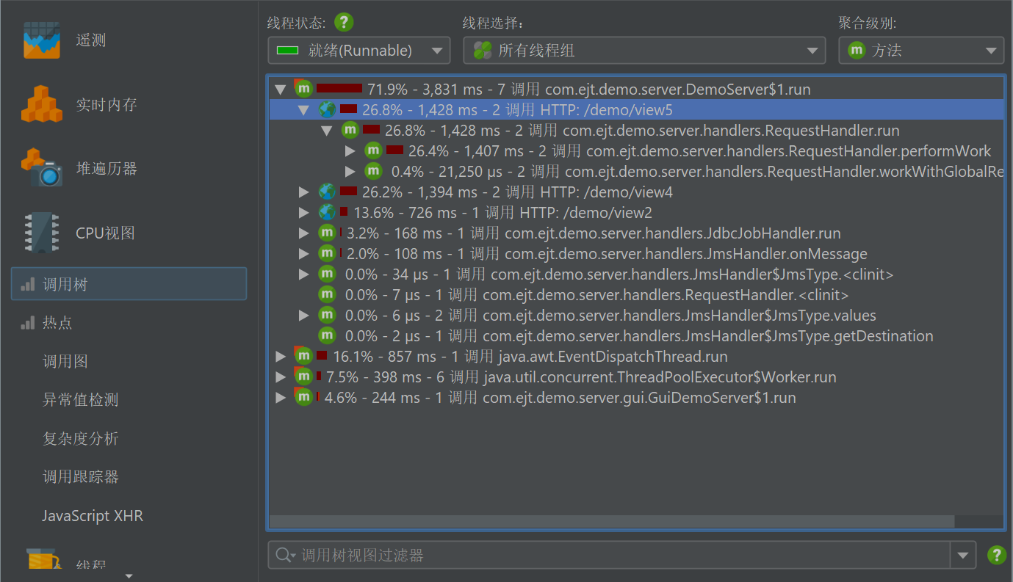The image size is (1013, 582).
Task: Open the 所有线程组 thread selection dropdown
Action: tap(644, 51)
